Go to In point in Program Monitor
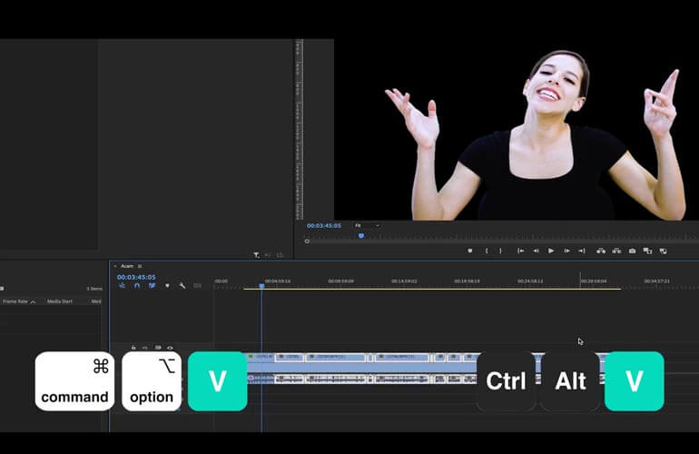This screenshot has height=454, width=699. point(521,252)
